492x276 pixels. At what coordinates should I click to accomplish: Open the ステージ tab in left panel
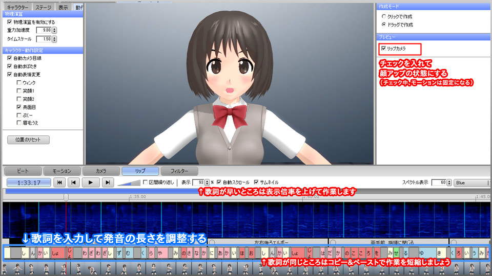tap(43, 7)
